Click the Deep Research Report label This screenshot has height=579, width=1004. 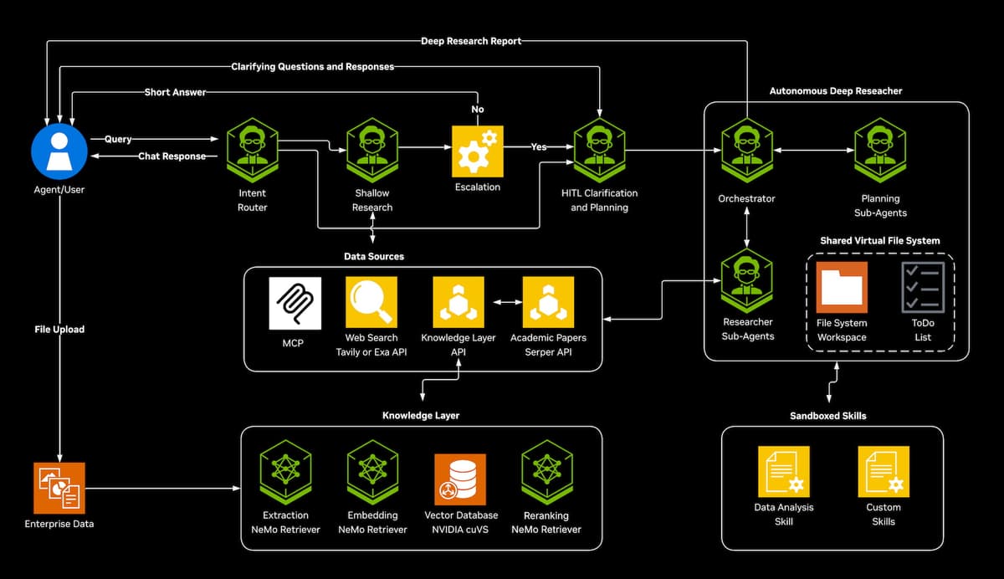(x=471, y=40)
